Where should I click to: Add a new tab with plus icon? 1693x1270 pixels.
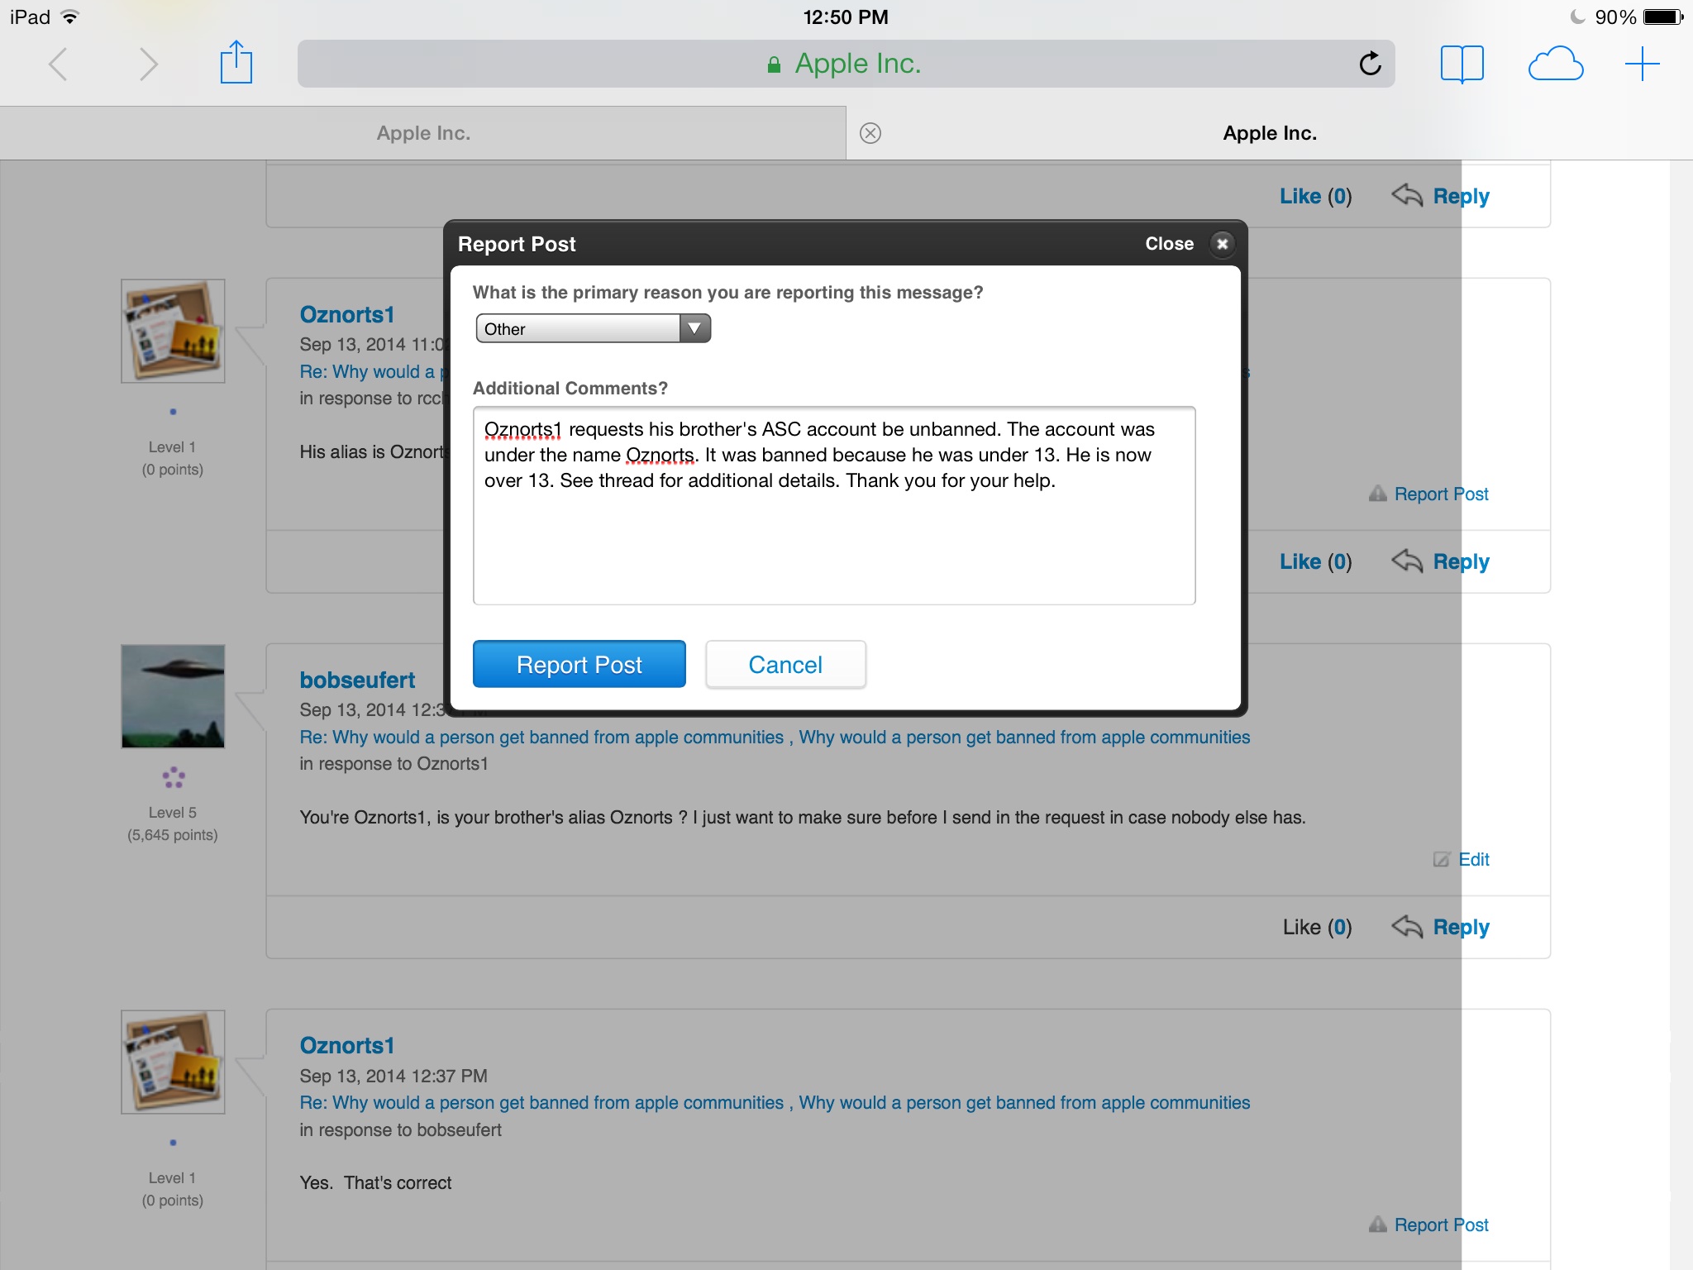[1642, 64]
